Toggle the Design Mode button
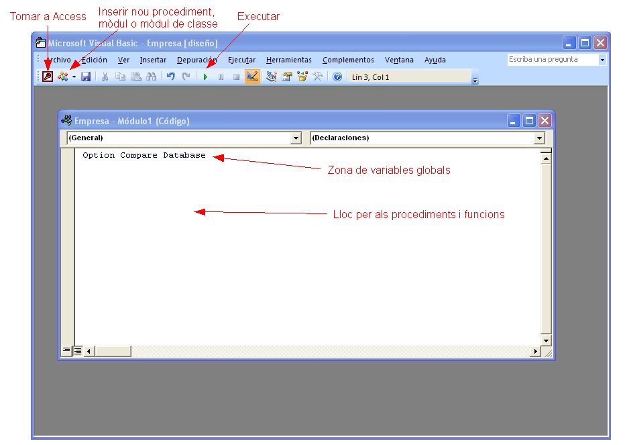This screenshot has height=445, width=627. (x=252, y=77)
